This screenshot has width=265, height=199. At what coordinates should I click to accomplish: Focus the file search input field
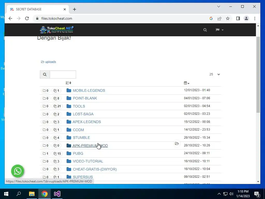(63, 74)
